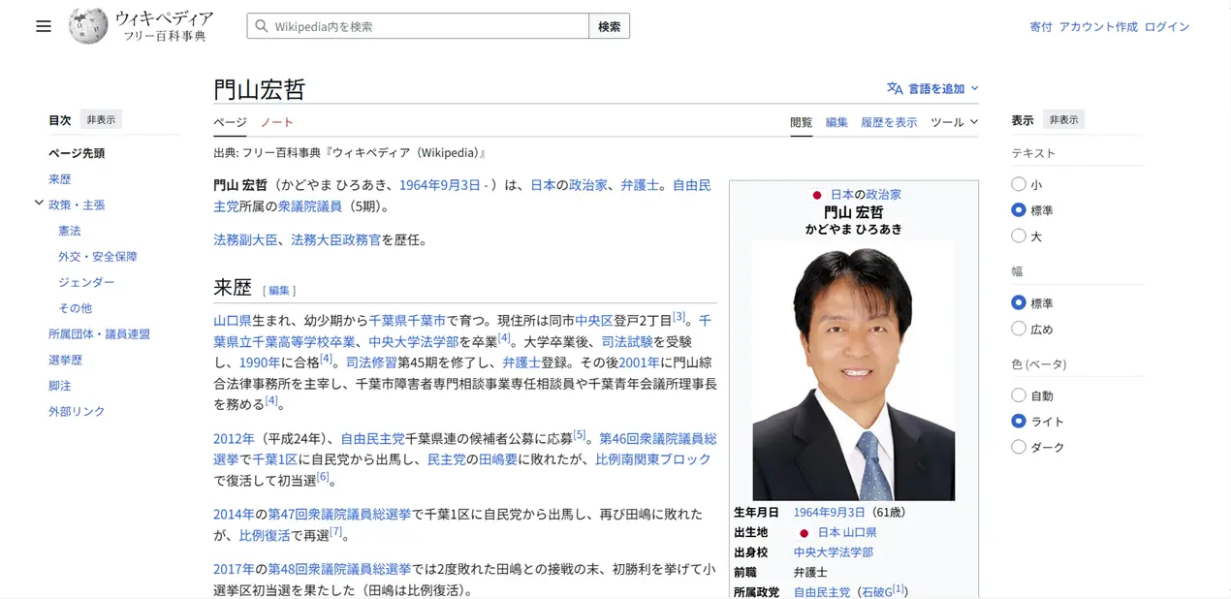Click the magnifier icon in search box
Screen dimensions: 1231x599
click(x=261, y=26)
